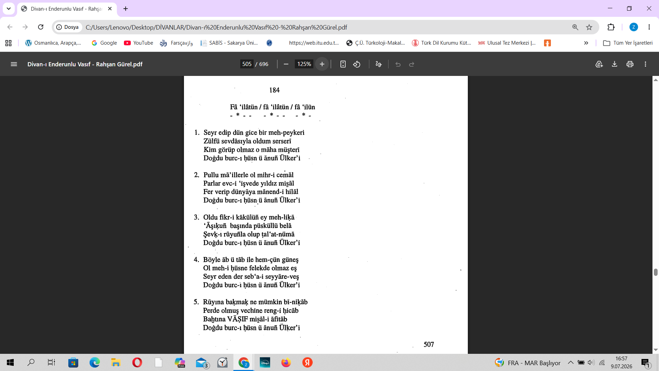The image size is (659, 371).
Task: Open the Tüm Yer İşaretleri folder
Action: click(628, 43)
